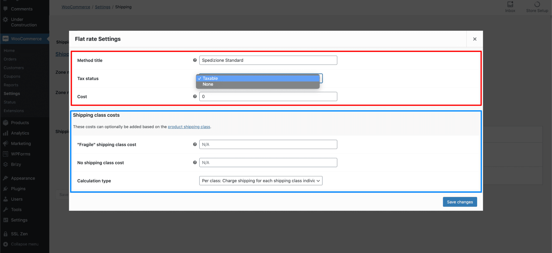Click the Store Setup label in top bar
The width and height of the screenshot is (552, 253).
537,11
